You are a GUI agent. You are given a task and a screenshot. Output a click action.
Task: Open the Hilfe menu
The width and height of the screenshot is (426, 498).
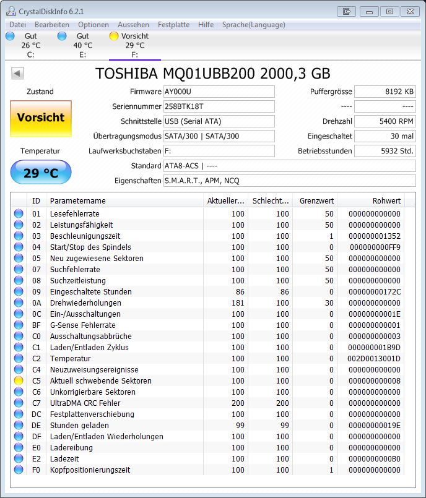206,25
